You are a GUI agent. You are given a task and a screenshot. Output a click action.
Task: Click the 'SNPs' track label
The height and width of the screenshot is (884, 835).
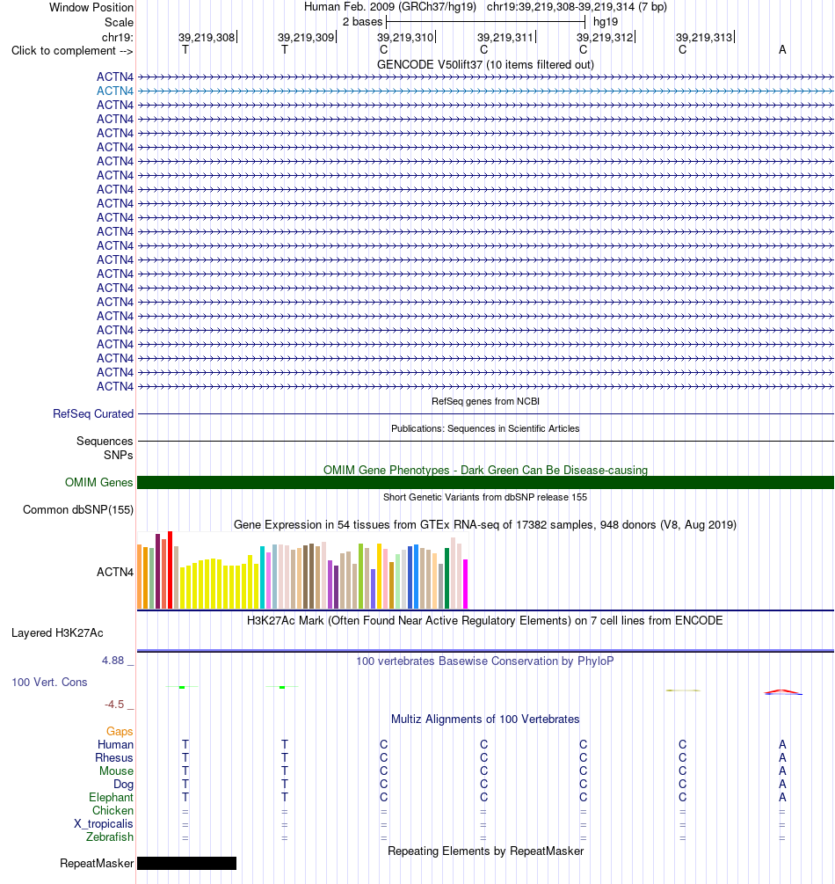point(119,455)
